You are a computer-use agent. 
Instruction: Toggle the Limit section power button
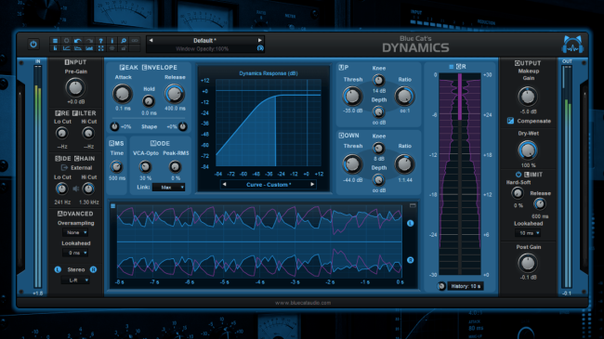click(519, 175)
